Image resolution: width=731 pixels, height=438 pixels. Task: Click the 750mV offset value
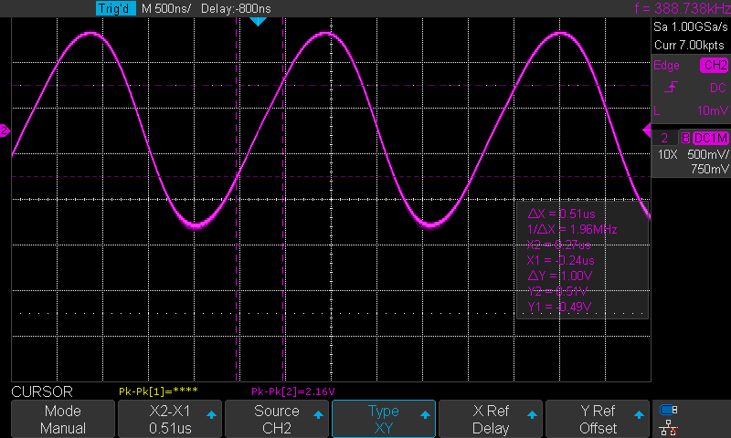(x=710, y=169)
